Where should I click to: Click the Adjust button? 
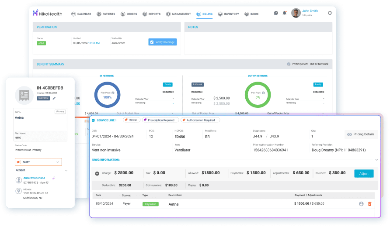pyautogui.click(x=364, y=173)
